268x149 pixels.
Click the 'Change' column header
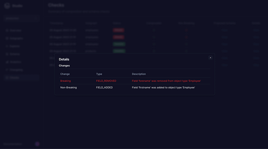(x=65, y=74)
